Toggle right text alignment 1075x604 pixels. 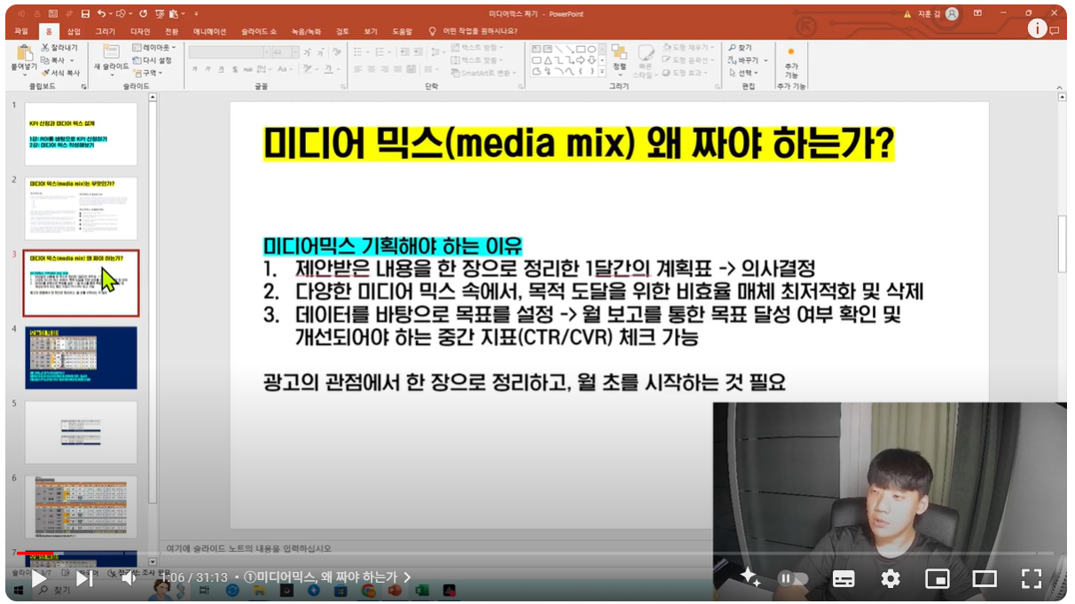pos(383,69)
